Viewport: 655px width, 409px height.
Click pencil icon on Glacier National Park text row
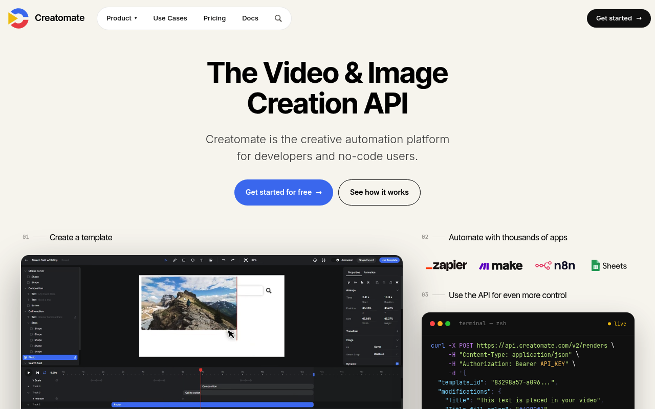tap(75, 317)
